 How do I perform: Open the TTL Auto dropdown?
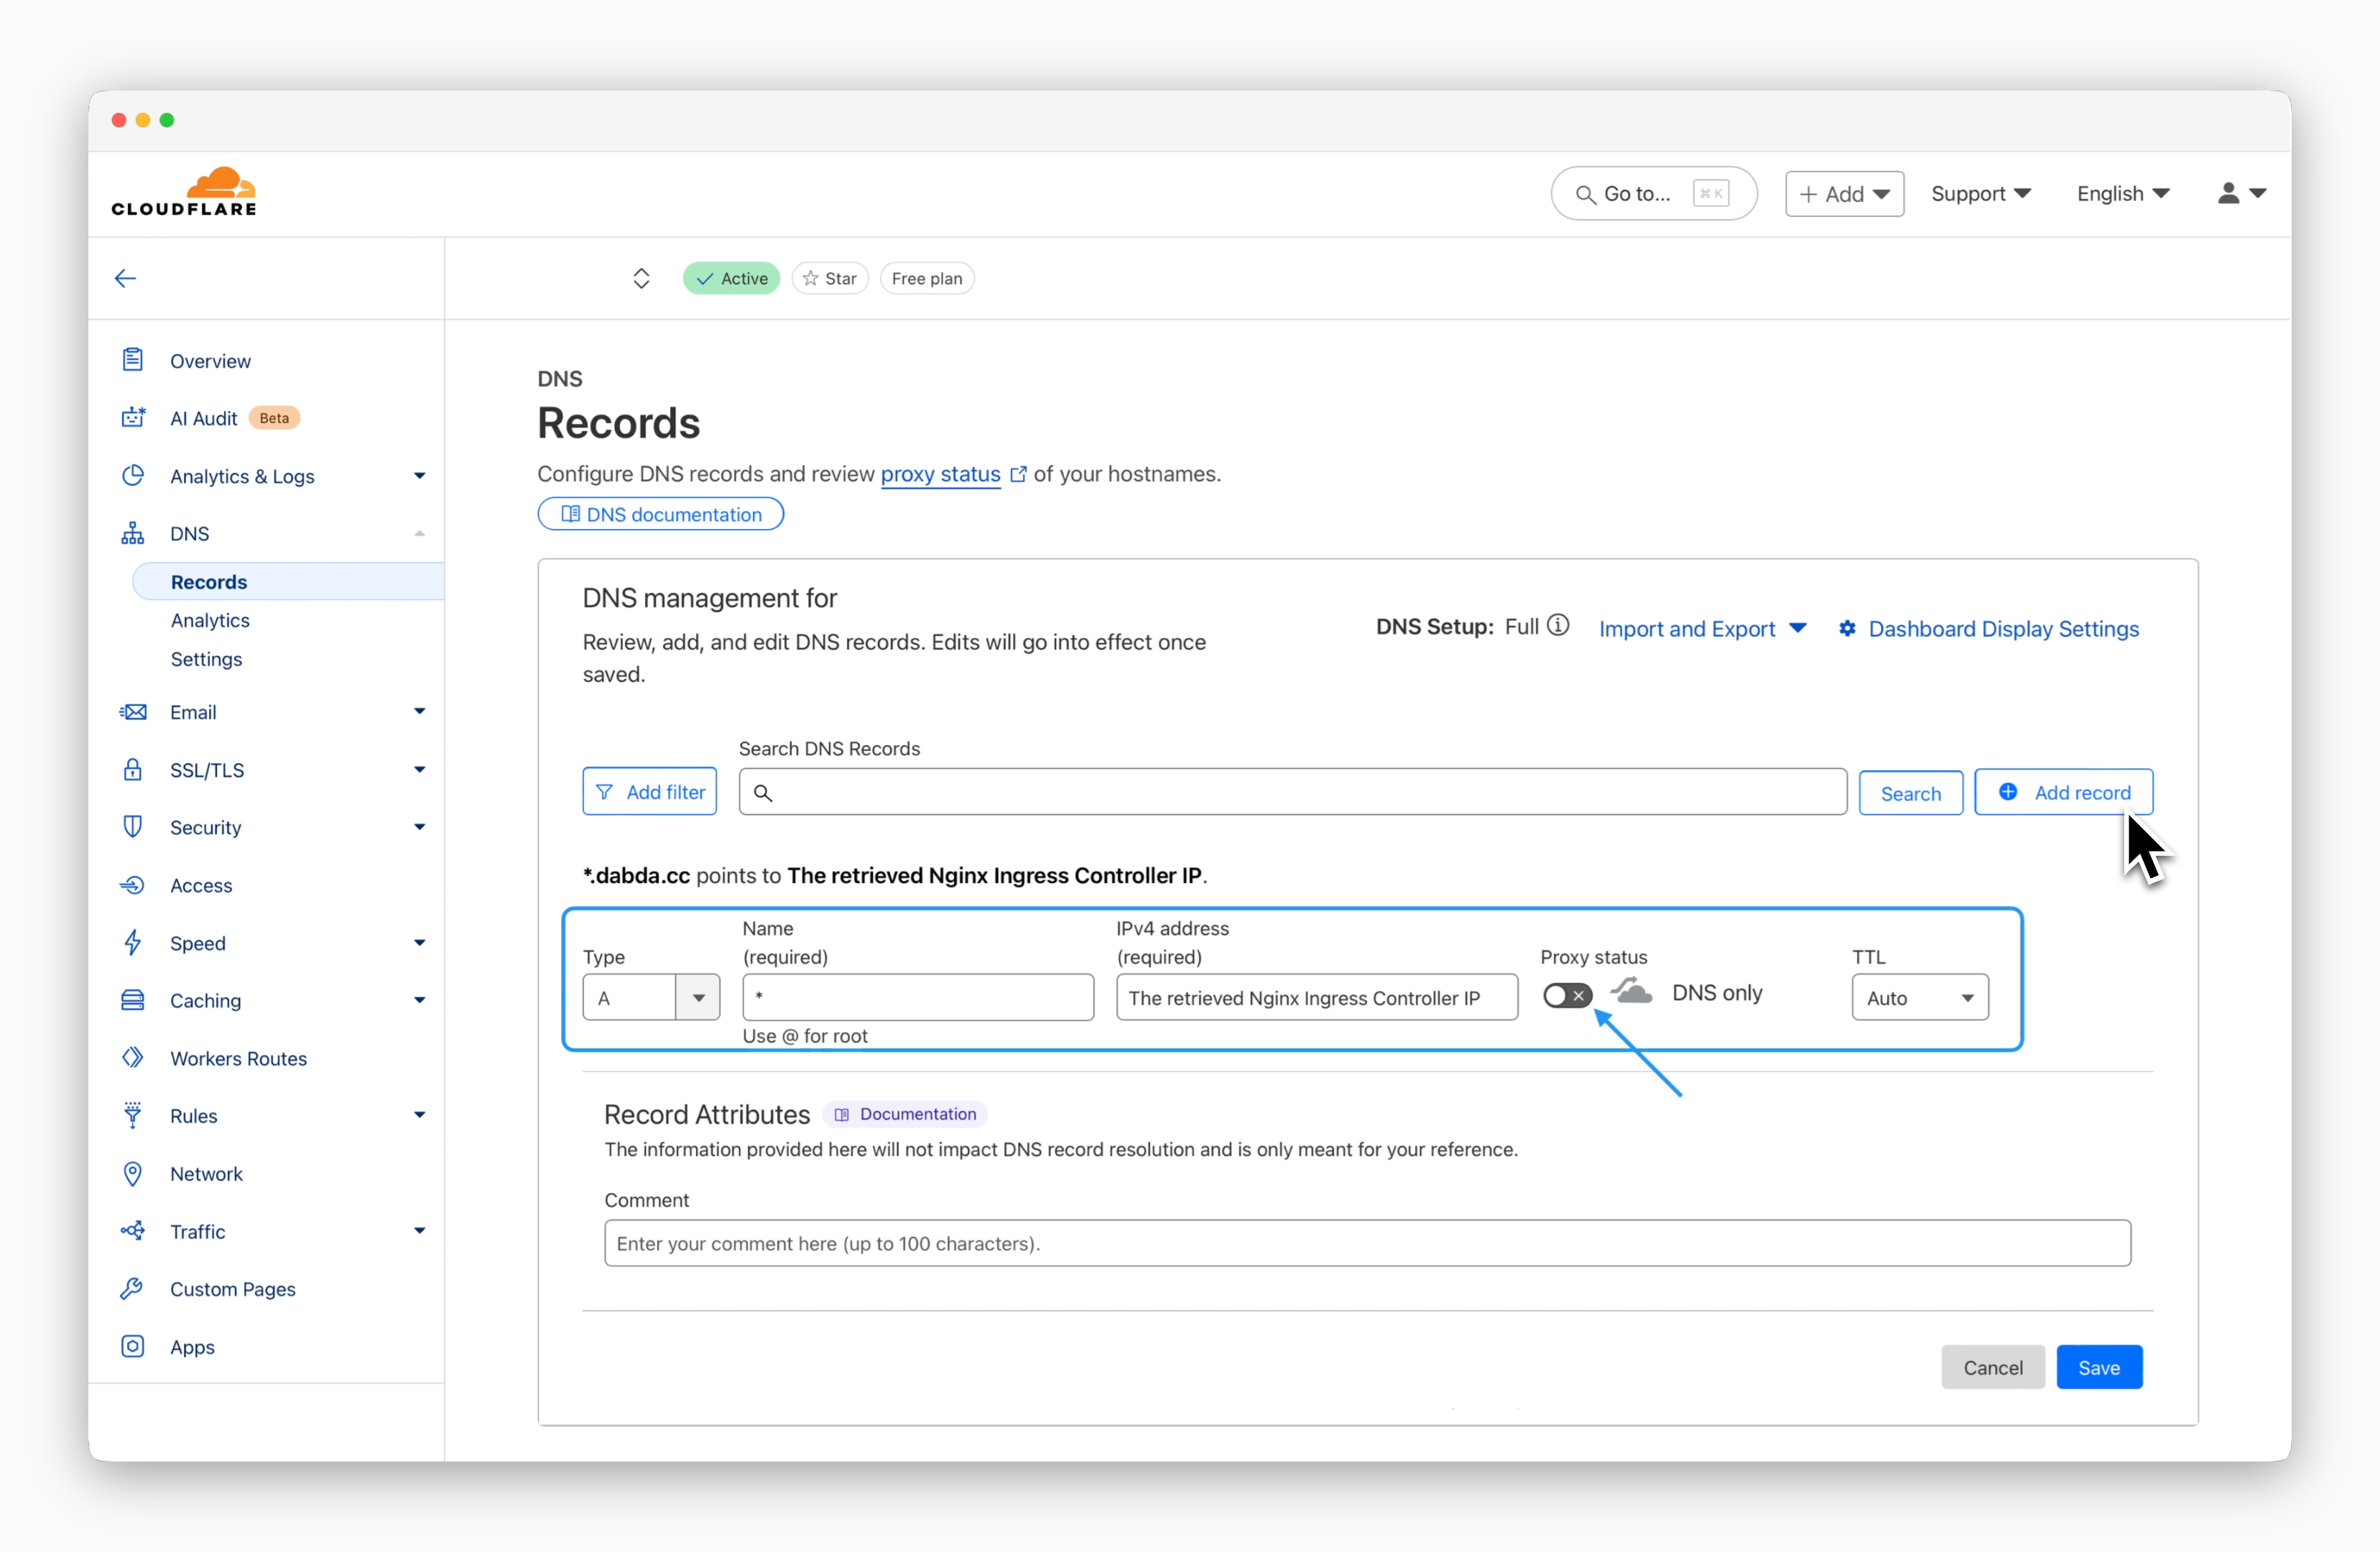click(x=1920, y=997)
